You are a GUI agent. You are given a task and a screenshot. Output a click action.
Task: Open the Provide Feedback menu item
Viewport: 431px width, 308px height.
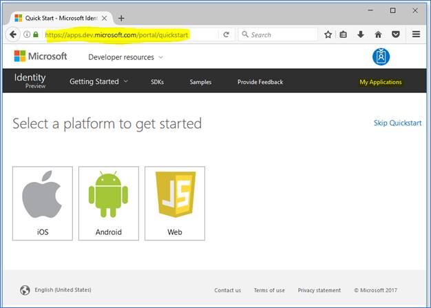point(260,82)
